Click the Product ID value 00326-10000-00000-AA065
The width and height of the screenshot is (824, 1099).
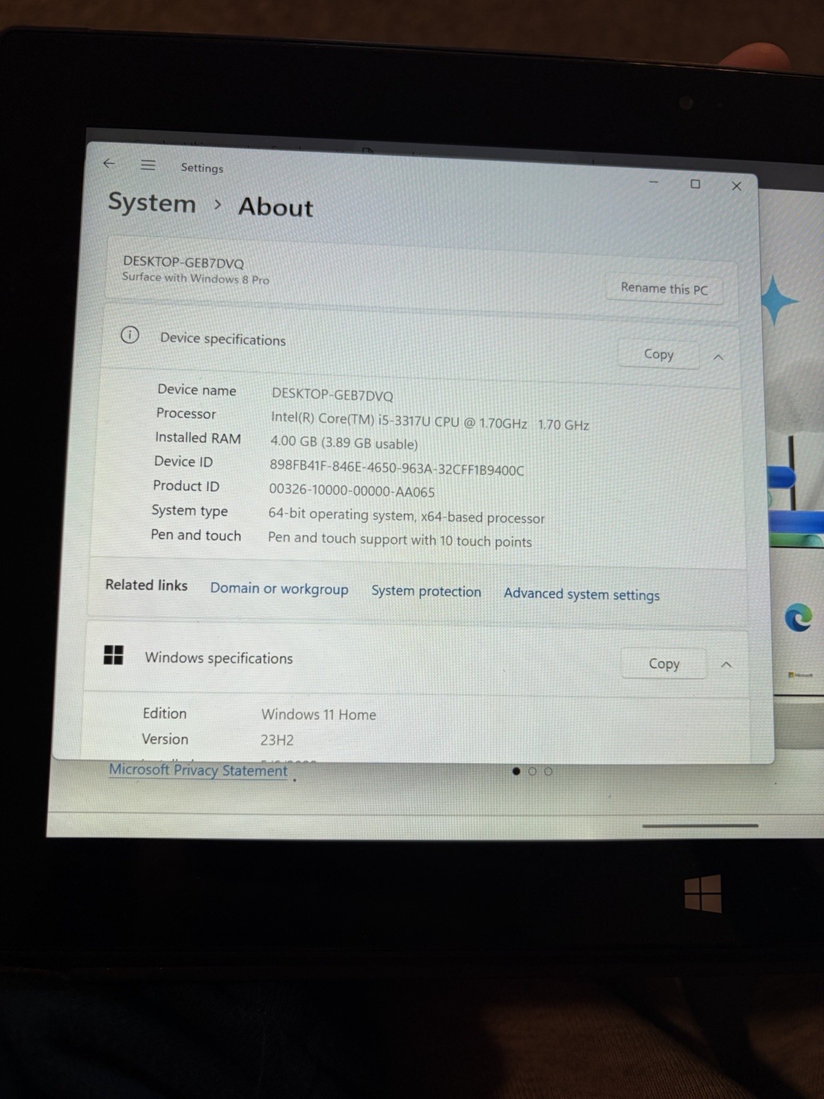pos(352,491)
